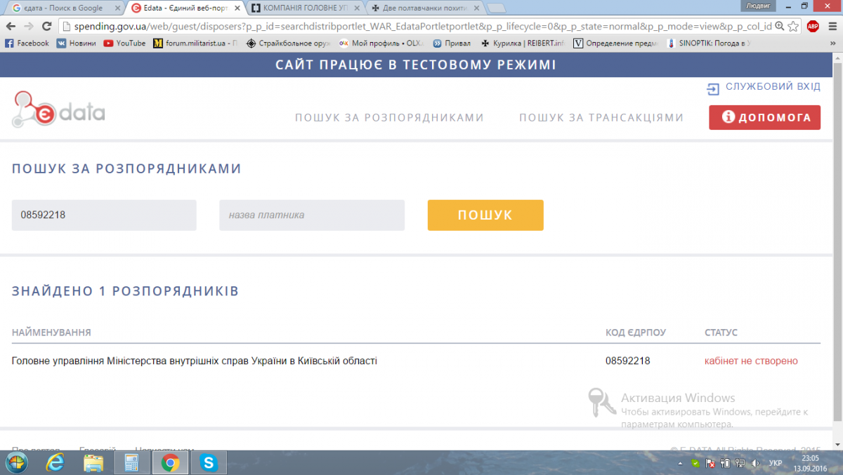This screenshot has height=475, width=843.
Task: Click the browser forward arrow
Action: (x=28, y=26)
